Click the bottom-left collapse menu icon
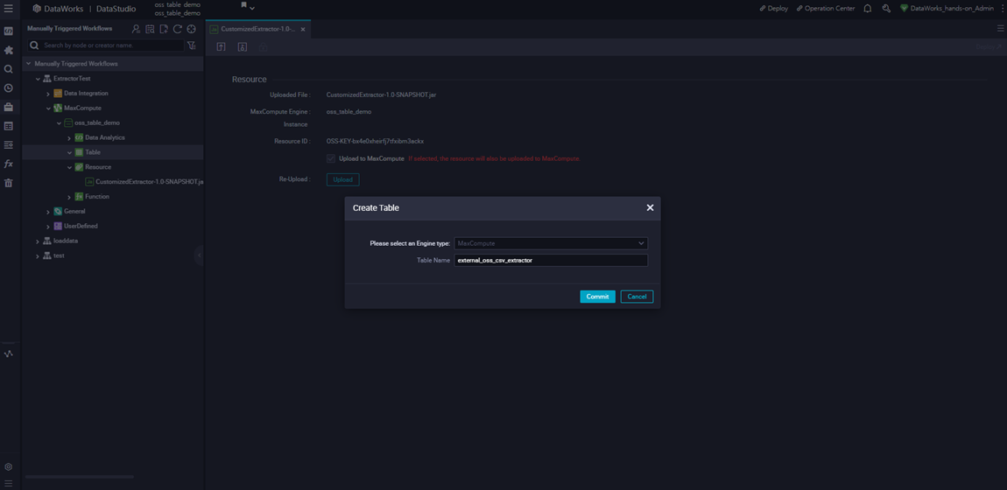The width and height of the screenshot is (1007, 490). 9,483
